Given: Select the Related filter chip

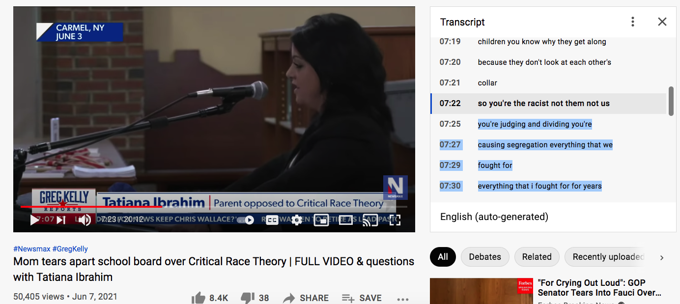Looking at the screenshot, I should (537, 257).
